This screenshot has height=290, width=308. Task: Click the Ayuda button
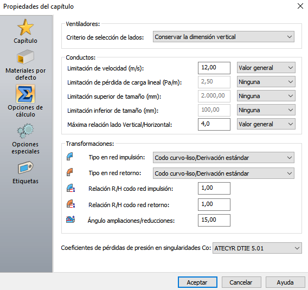point(285,282)
